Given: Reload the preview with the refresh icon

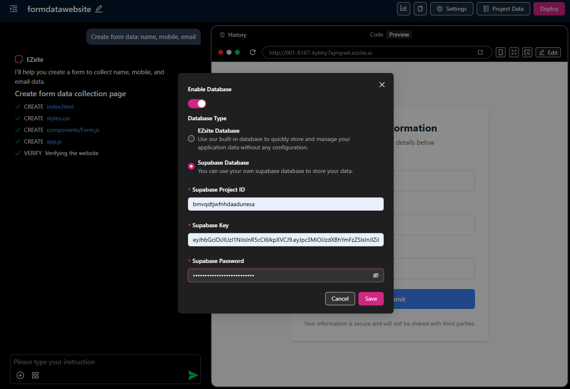Looking at the screenshot, I should (253, 52).
